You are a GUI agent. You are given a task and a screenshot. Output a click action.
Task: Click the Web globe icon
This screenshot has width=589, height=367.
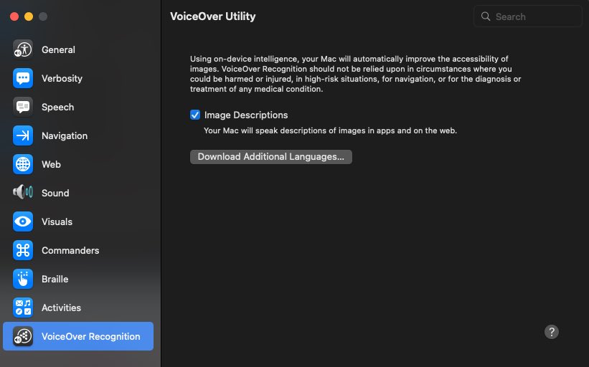pyautogui.click(x=23, y=164)
